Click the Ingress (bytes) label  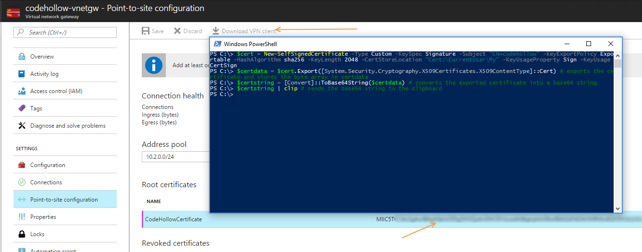point(160,115)
